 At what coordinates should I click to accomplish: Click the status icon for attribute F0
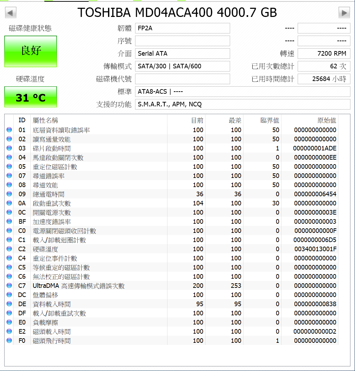coord(9,340)
